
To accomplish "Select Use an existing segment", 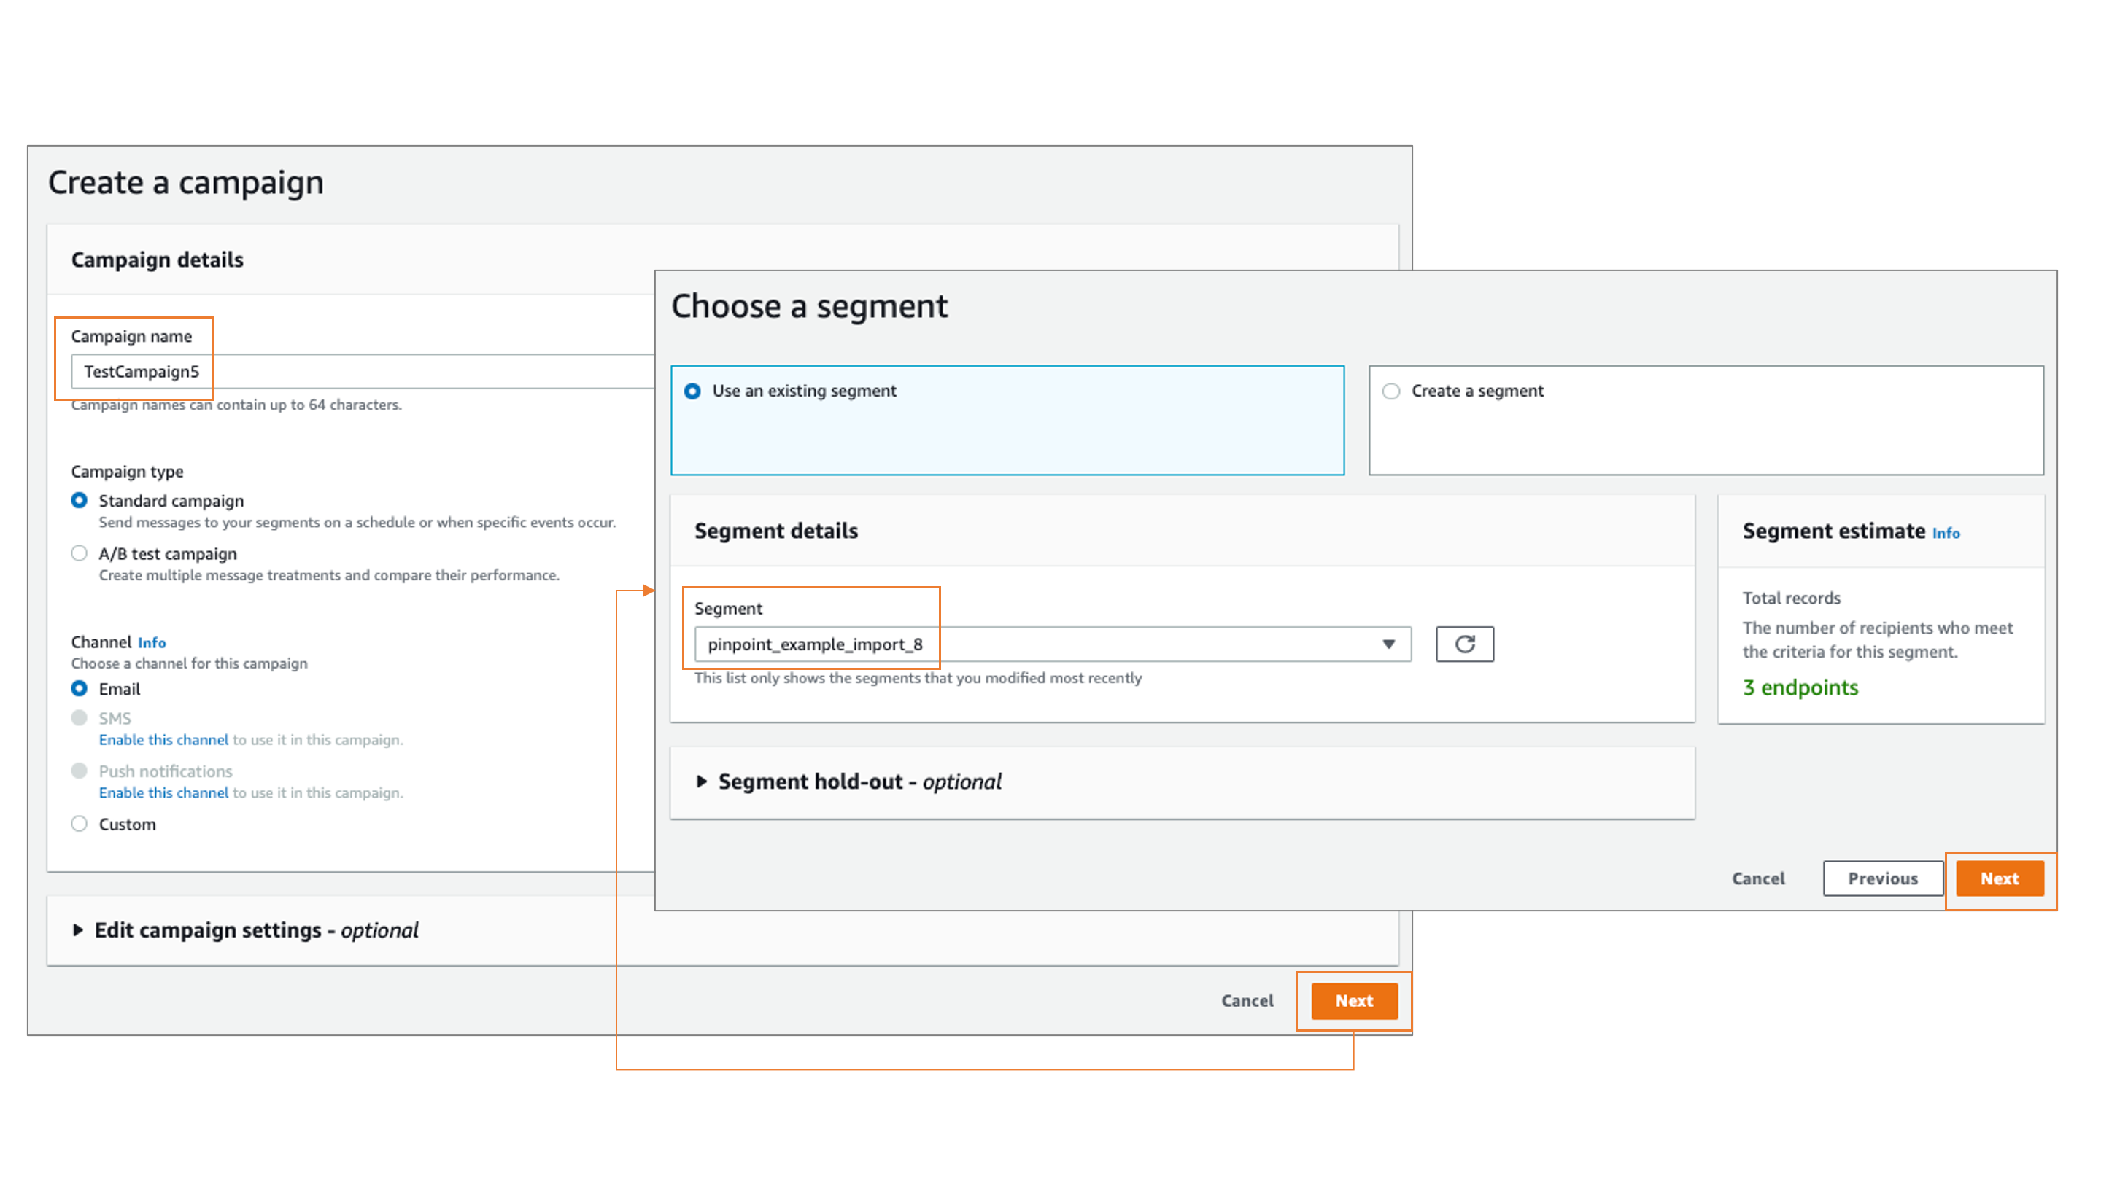I will 692,391.
